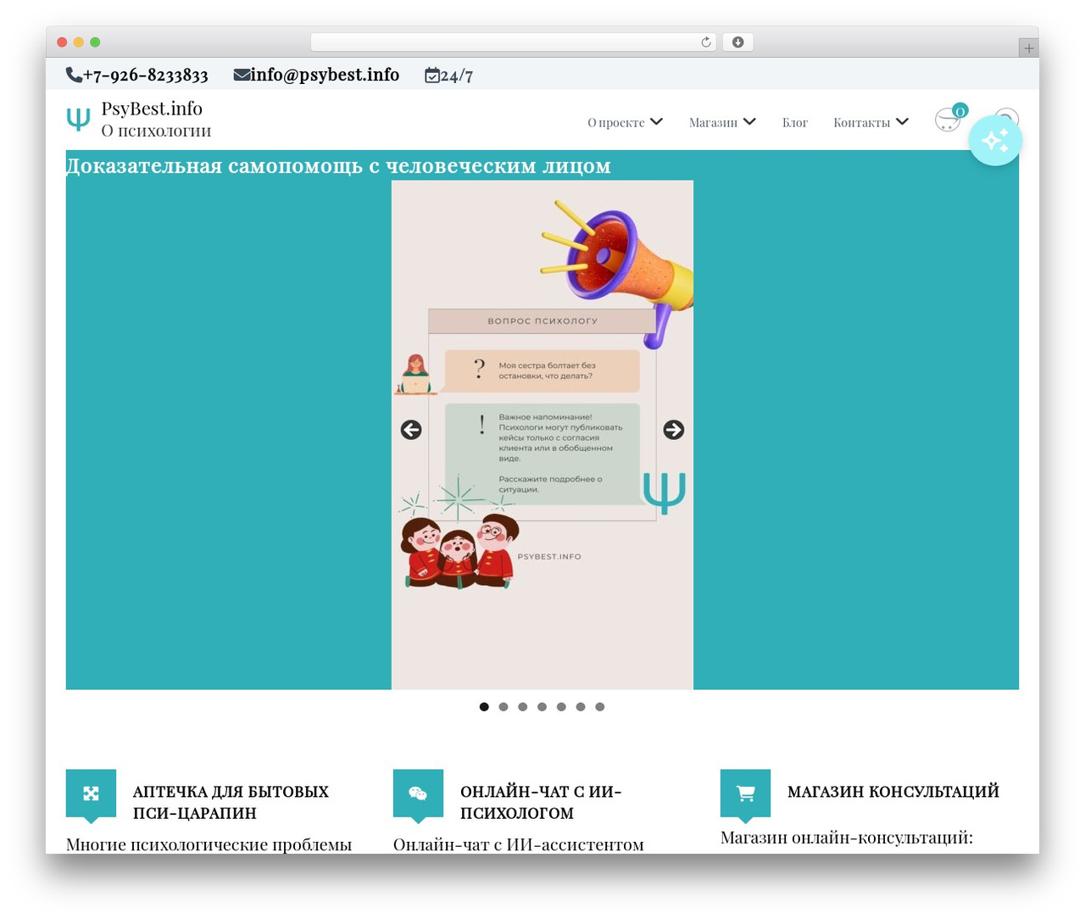Select the fifth slider pagination dot
Image resolution: width=1085 pixels, height=919 pixels.
[x=561, y=707]
